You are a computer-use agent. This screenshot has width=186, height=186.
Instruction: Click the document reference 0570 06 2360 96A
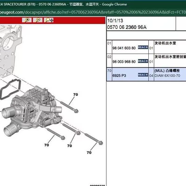pyautogui.click(x=127, y=27)
